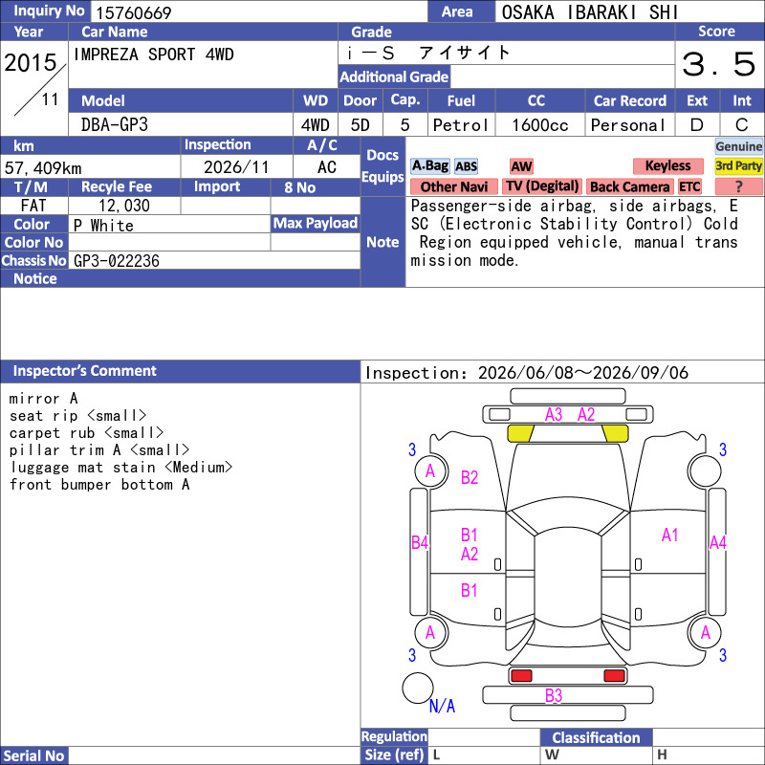Click the A-Bag equipment badge
The width and height of the screenshot is (765, 765).
coord(429,165)
